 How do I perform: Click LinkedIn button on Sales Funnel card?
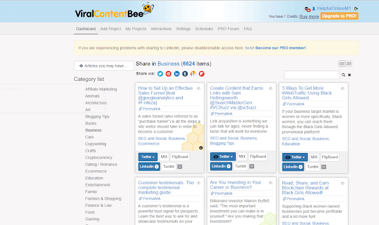tap(149, 167)
